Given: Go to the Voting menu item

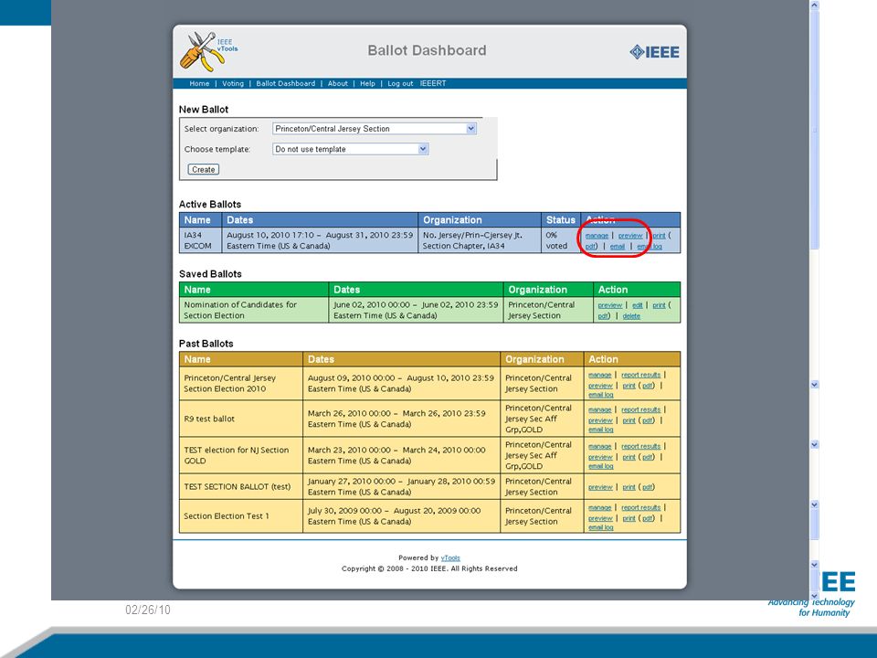Looking at the screenshot, I should pyautogui.click(x=233, y=83).
